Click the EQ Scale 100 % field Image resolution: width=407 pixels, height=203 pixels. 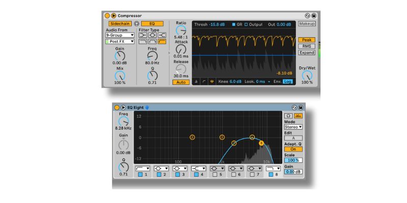(294, 160)
